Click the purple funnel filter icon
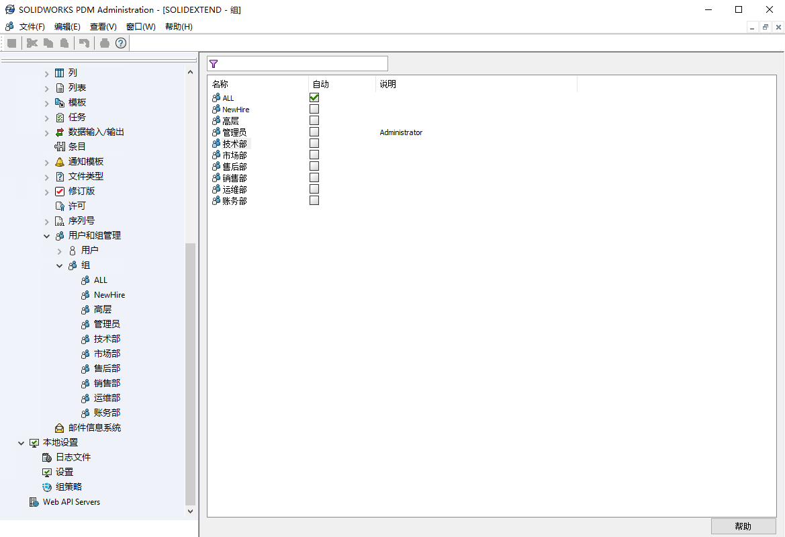785x537 pixels. point(214,63)
